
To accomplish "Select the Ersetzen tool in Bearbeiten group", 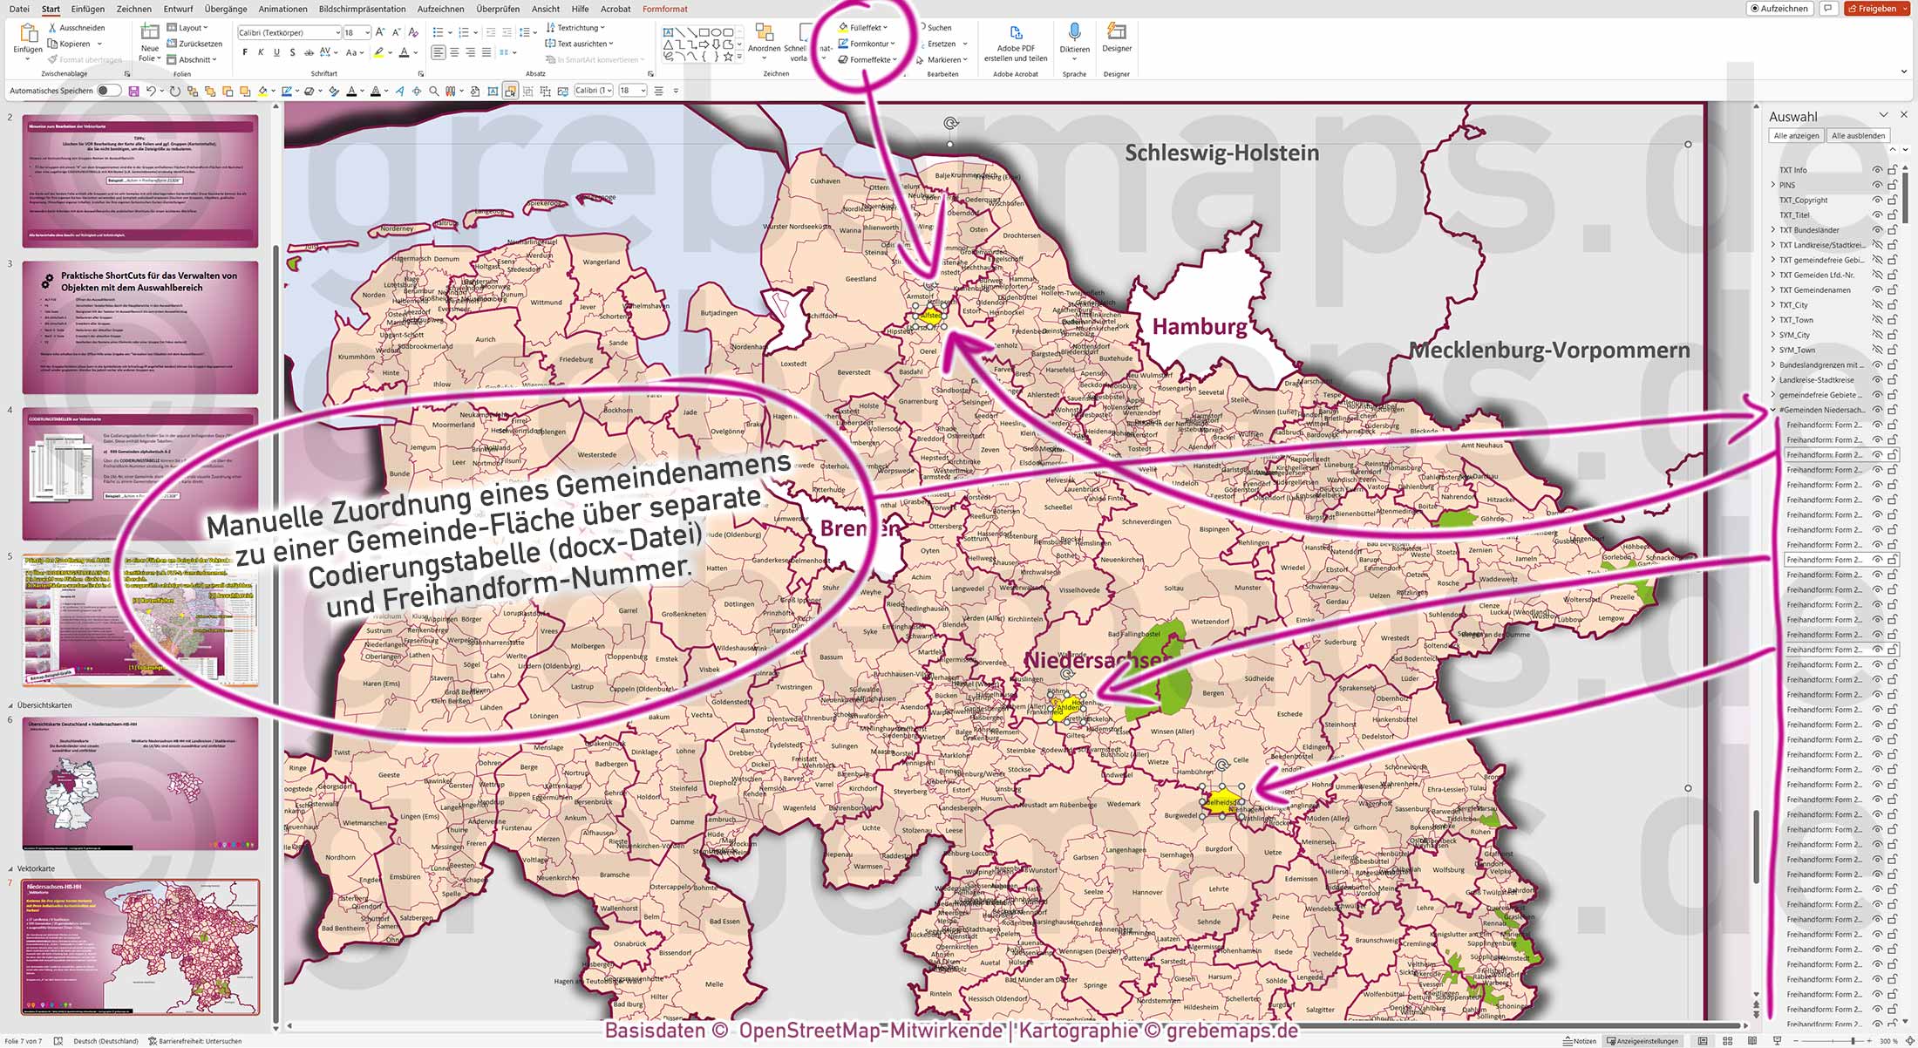I will pyautogui.click(x=943, y=44).
